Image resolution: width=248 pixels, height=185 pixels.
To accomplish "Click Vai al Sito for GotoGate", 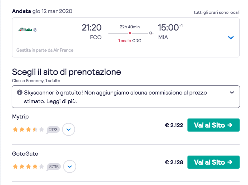I will (x=213, y=162).
